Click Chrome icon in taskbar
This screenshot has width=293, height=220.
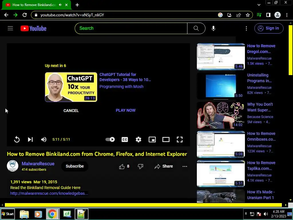pos(52,214)
